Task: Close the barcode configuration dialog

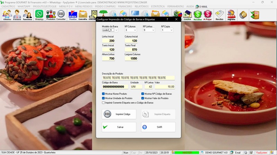Action: coord(176,19)
